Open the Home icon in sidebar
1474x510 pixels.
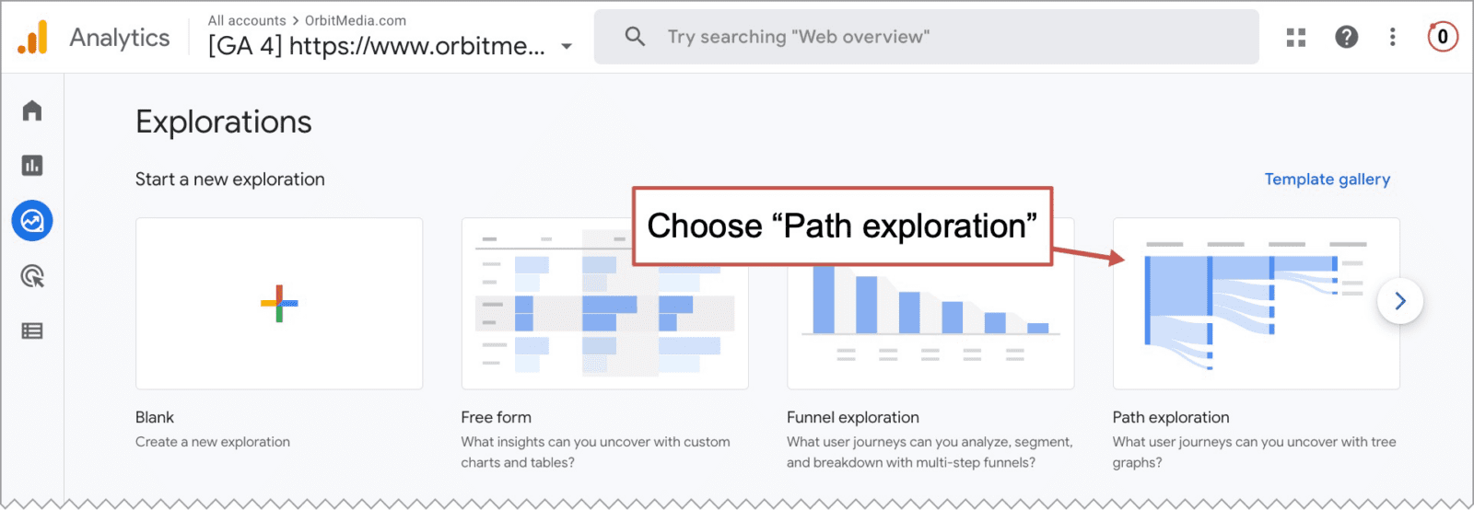[x=32, y=110]
